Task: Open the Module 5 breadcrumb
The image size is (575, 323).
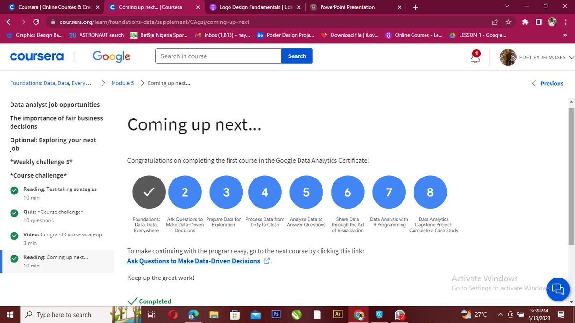Action: pos(123,83)
